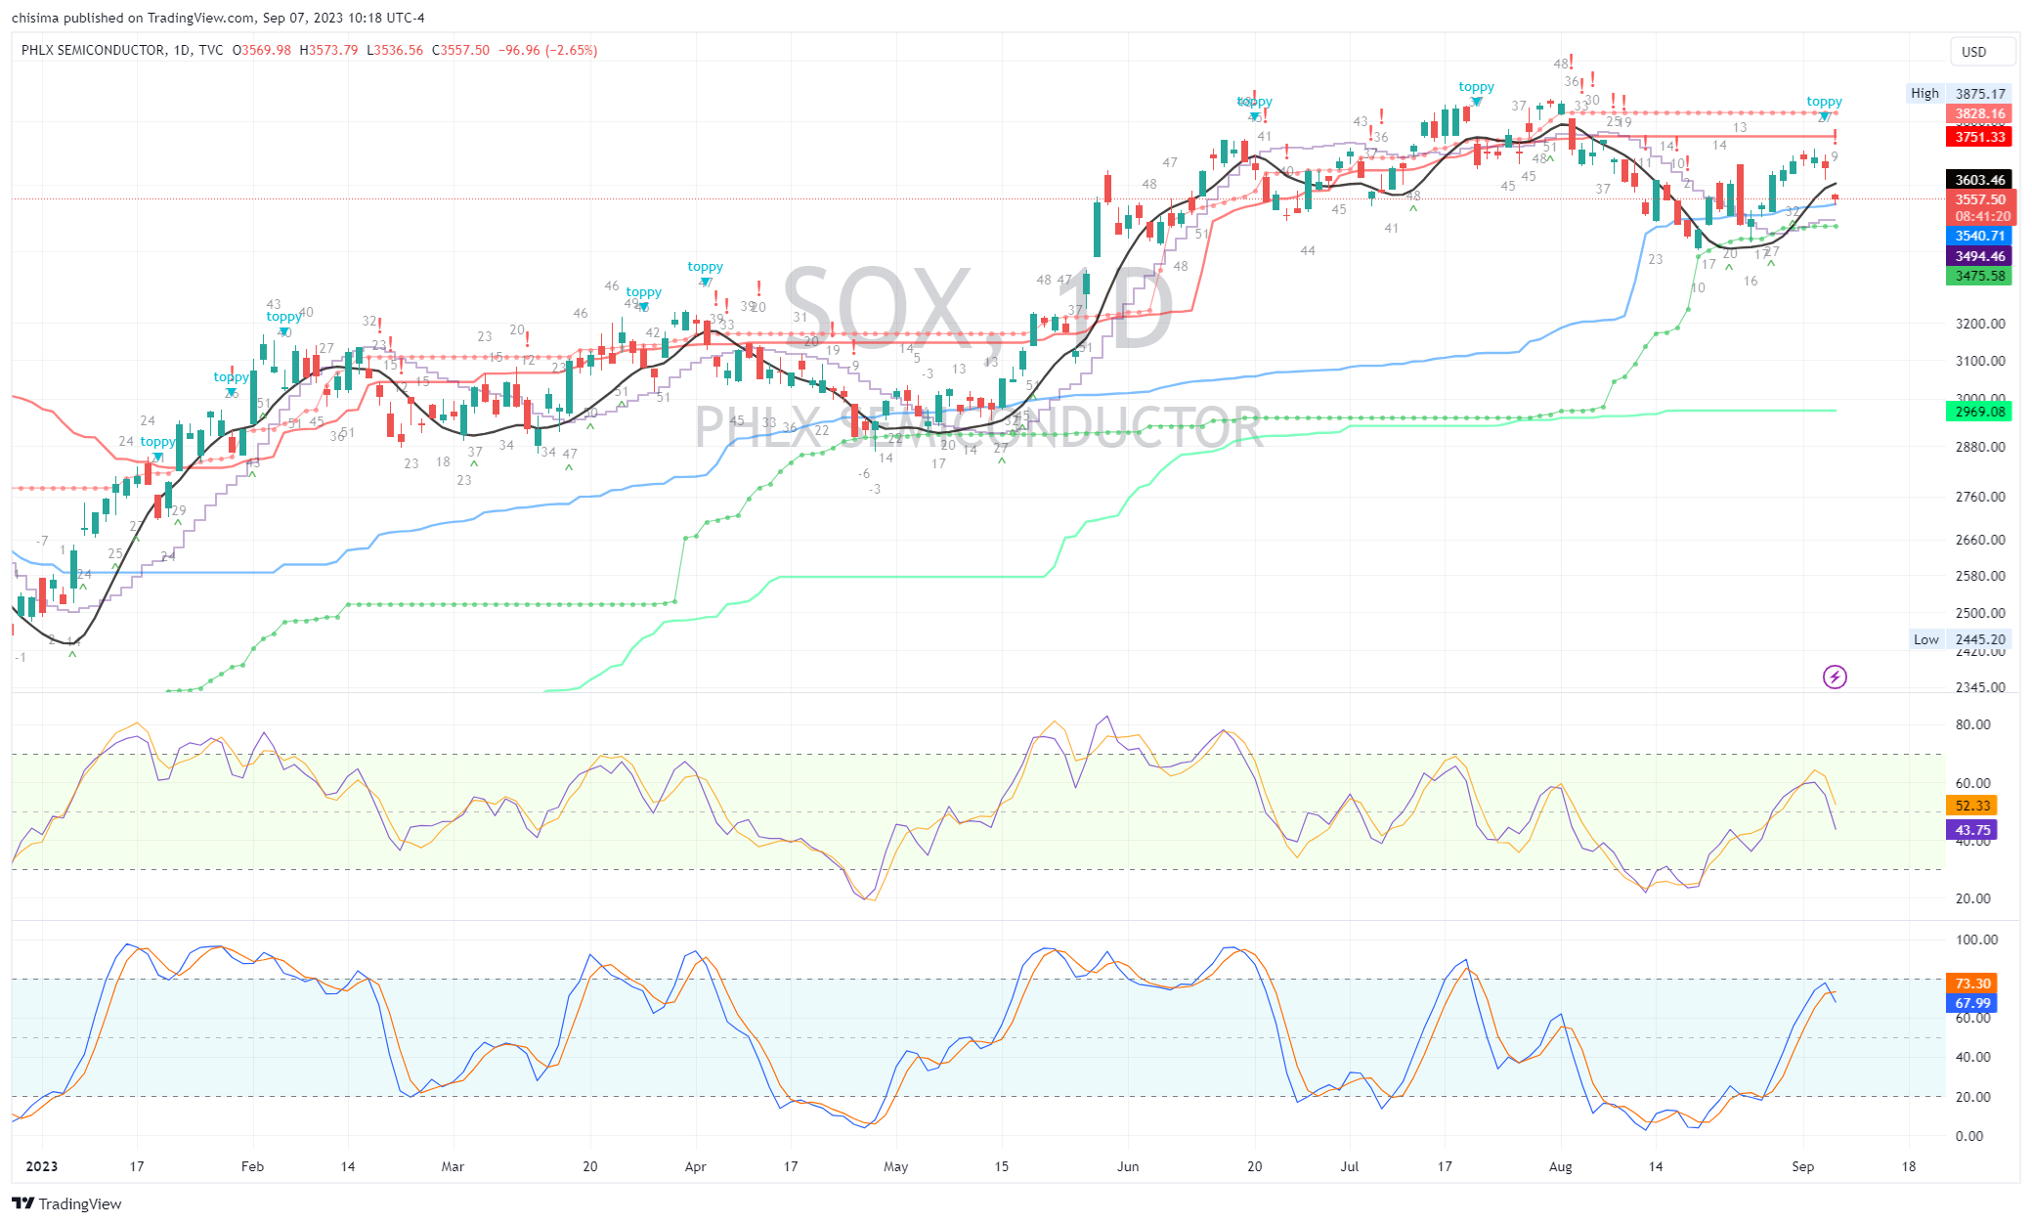Click the High 3875.17 price label
The image size is (2032, 1224).
pos(1979,94)
